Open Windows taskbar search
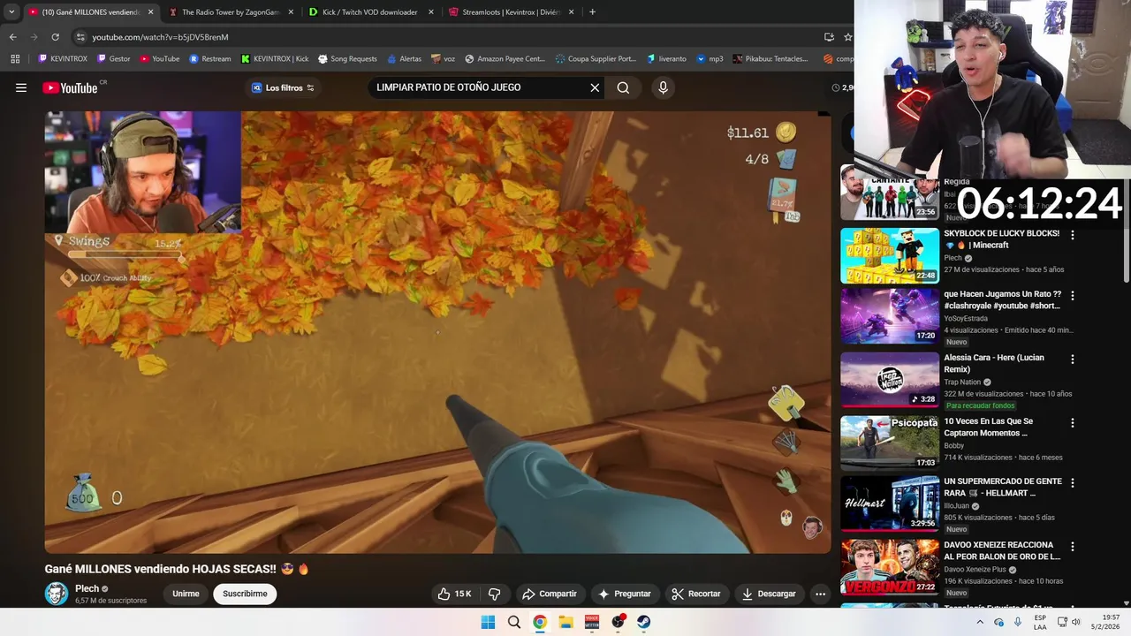The image size is (1131, 636). [513, 622]
